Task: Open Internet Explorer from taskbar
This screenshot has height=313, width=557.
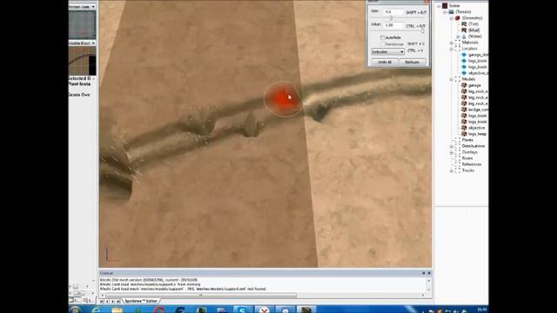Action: [x=97, y=310]
